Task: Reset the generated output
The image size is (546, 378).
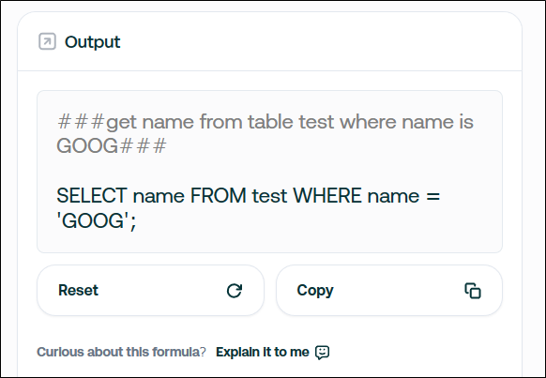Action: pos(150,290)
